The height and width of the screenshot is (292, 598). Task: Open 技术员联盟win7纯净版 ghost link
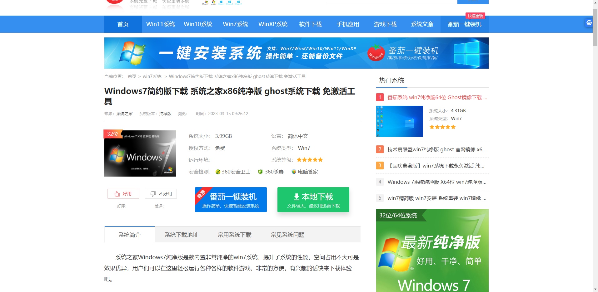[437, 149]
